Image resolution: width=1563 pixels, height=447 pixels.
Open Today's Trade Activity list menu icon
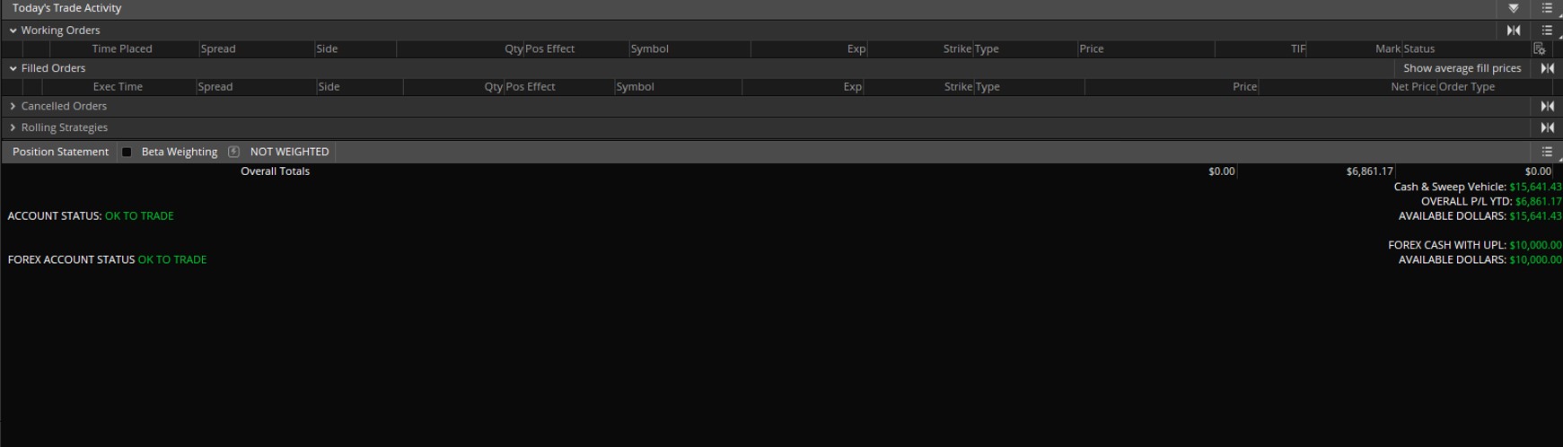coord(1546,8)
